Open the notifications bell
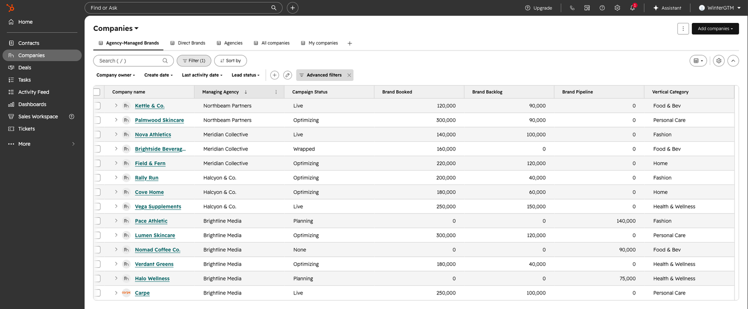 click(633, 8)
